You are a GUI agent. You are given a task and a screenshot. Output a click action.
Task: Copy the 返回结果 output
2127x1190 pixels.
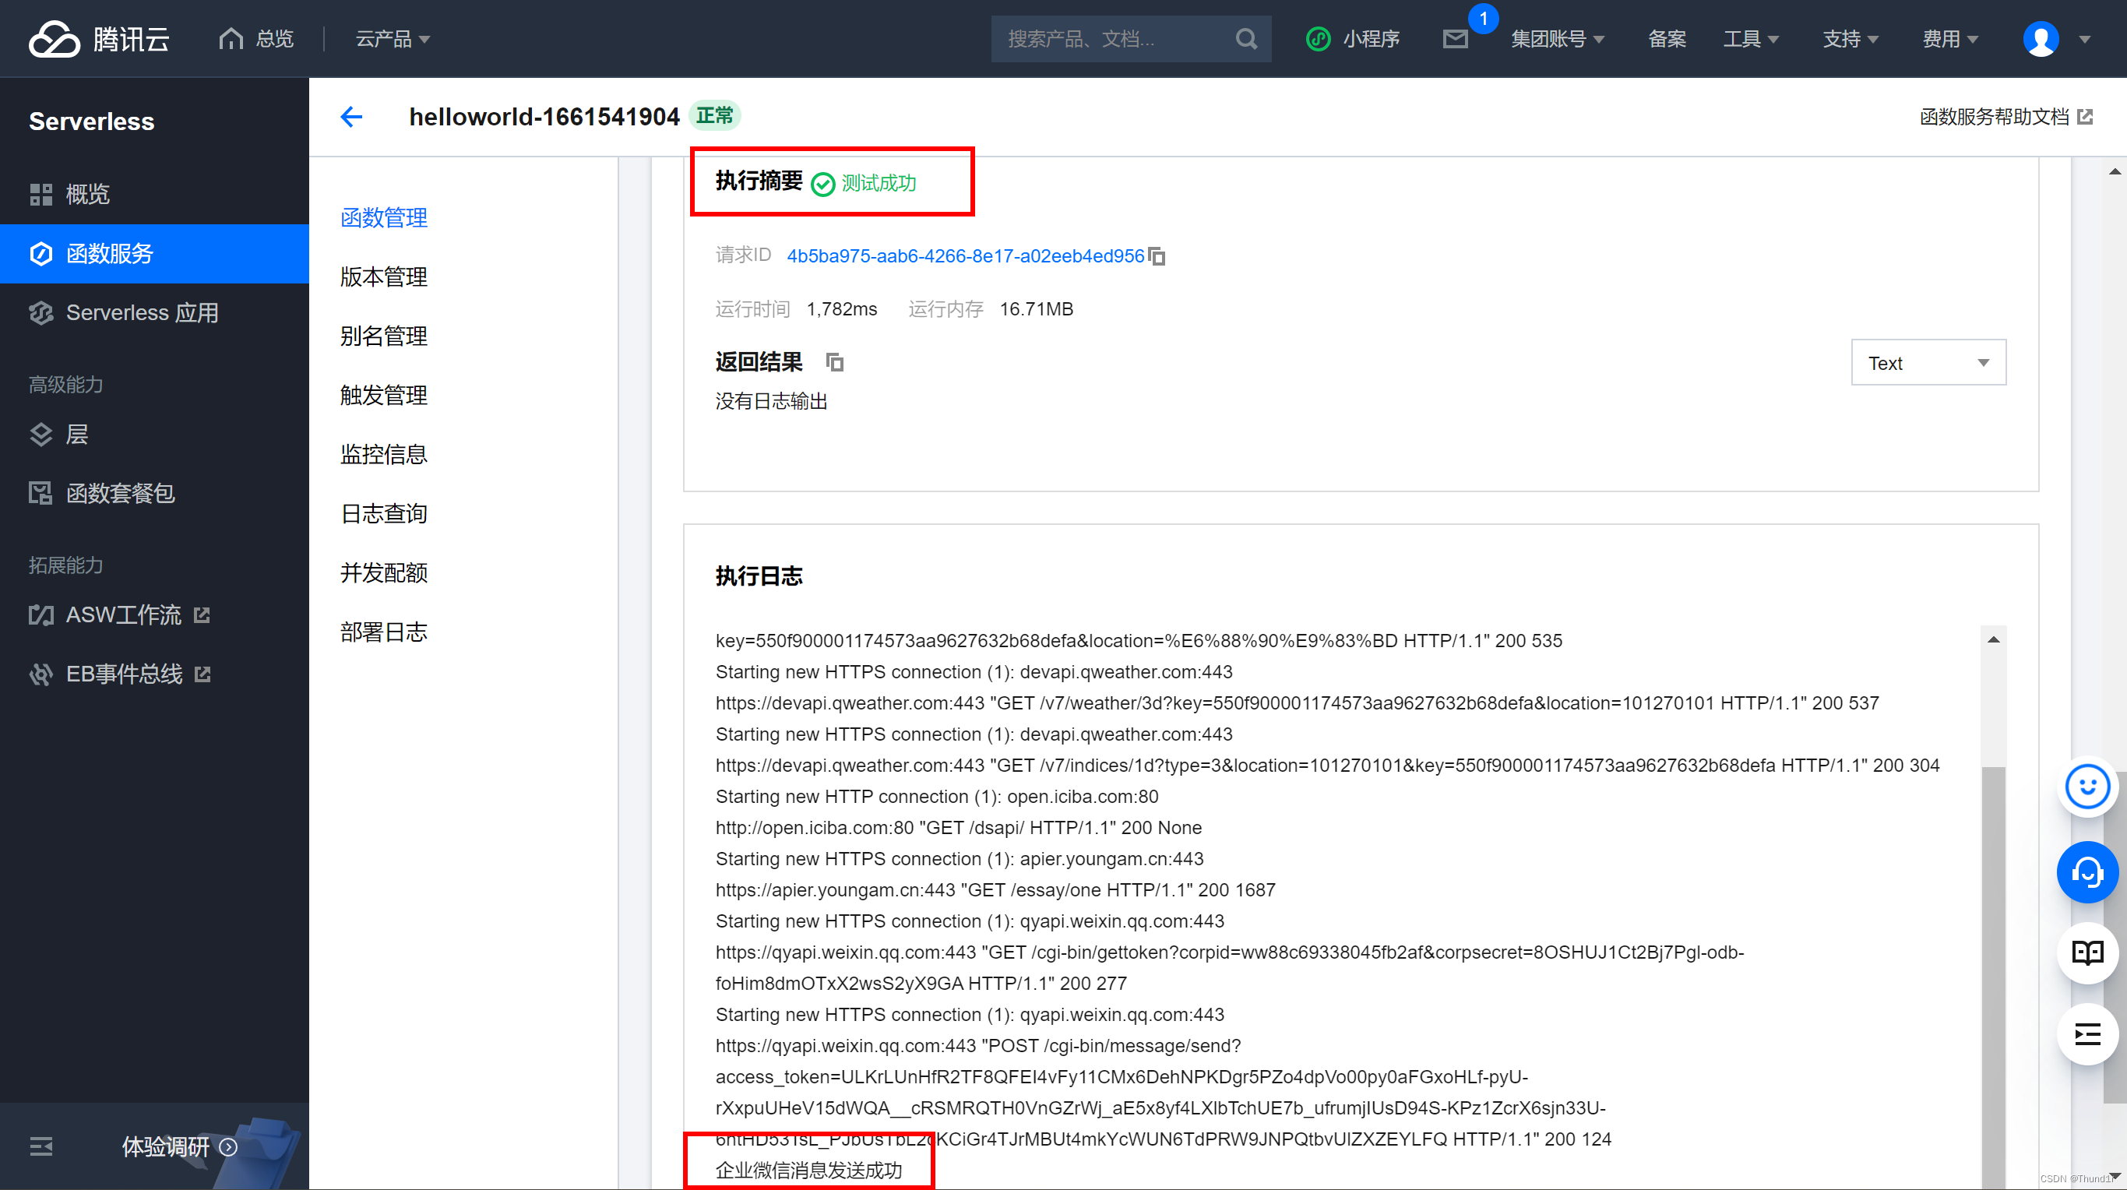pos(835,361)
